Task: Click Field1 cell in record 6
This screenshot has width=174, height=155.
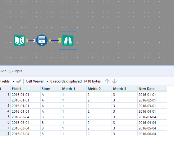Action: pyautogui.click(x=25, y=123)
